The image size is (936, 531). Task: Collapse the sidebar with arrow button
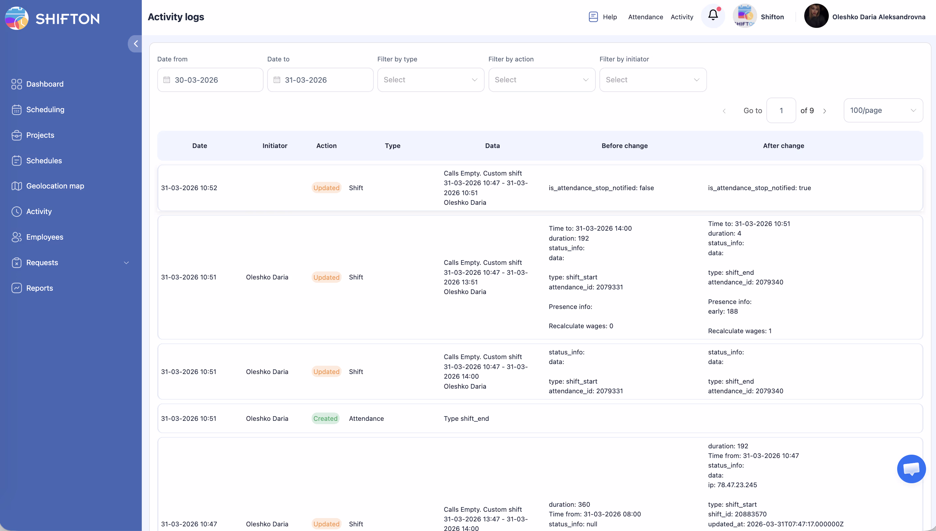[135, 44]
